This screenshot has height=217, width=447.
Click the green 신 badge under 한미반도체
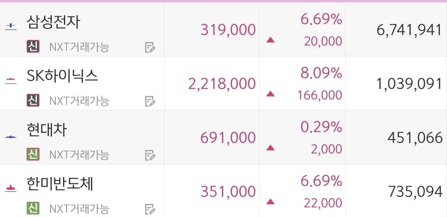(33, 208)
